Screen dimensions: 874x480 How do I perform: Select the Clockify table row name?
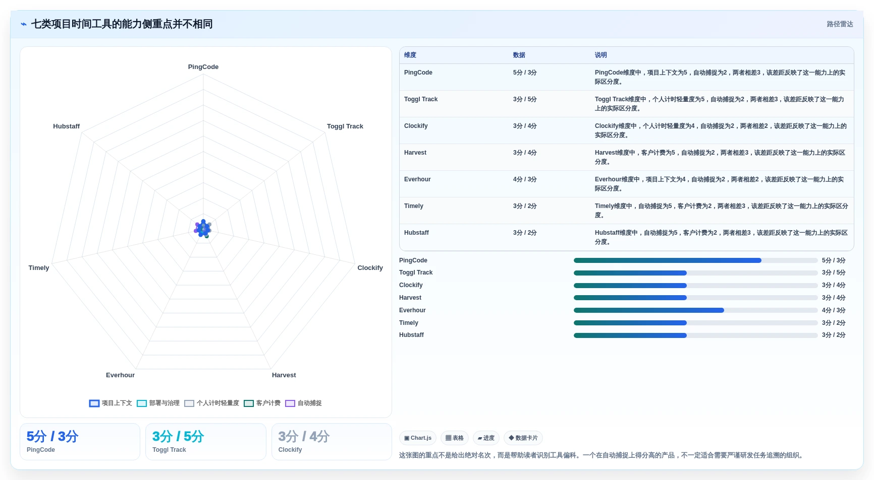tap(416, 126)
